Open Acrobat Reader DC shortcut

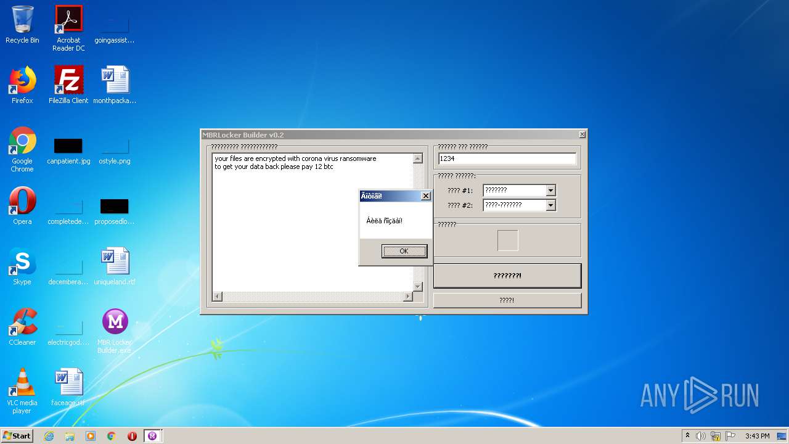[68, 28]
